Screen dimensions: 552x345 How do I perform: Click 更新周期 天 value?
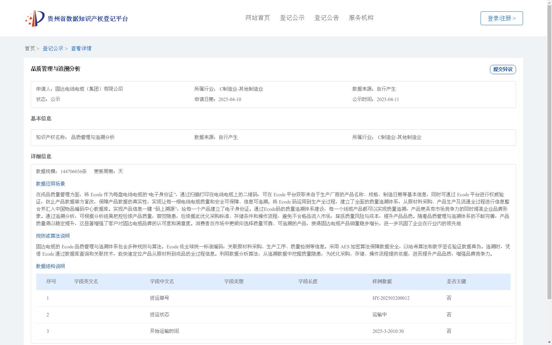coord(120,171)
